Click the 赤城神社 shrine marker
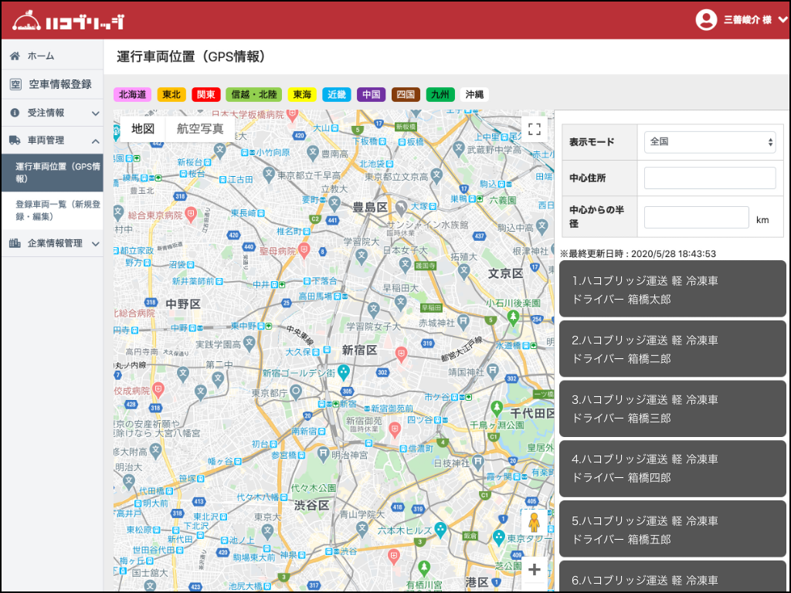Viewport: 791px width, 593px height. (463, 322)
